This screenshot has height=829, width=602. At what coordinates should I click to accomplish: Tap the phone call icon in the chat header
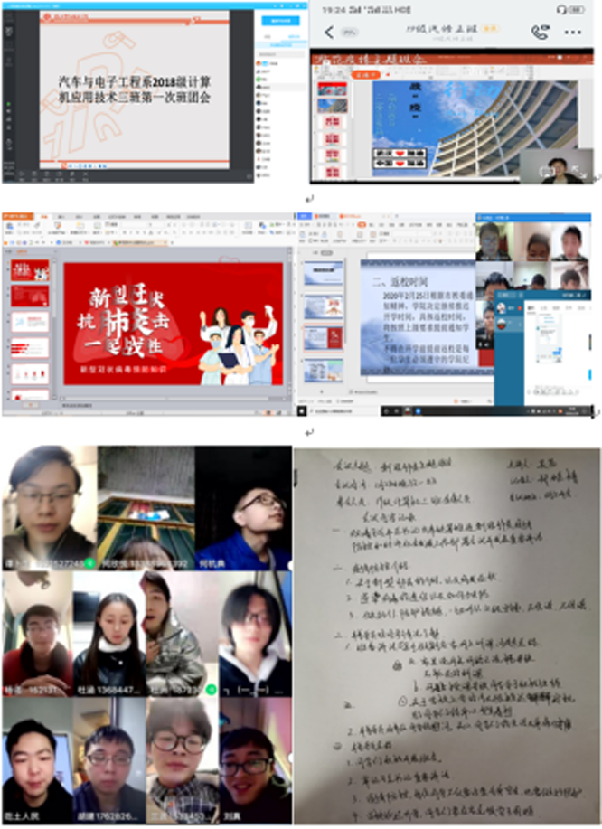[540, 33]
